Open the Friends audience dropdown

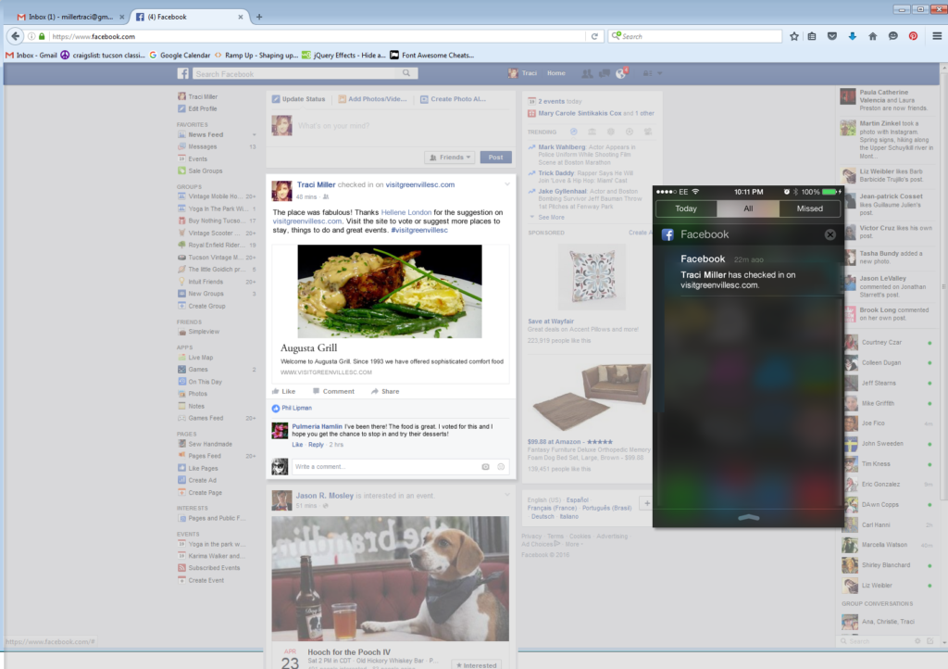449,158
